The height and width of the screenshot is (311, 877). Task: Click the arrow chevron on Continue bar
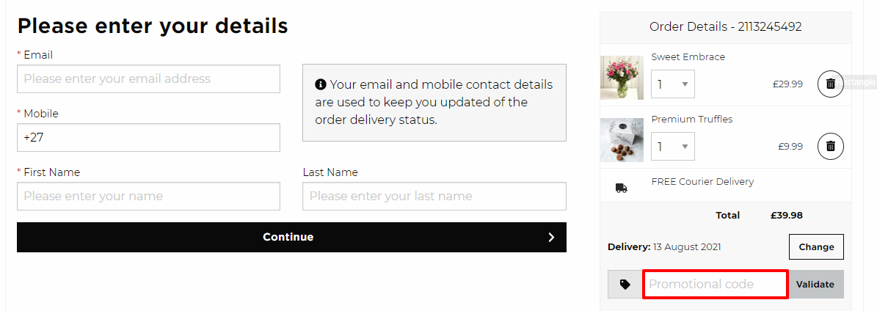(x=551, y=237)
